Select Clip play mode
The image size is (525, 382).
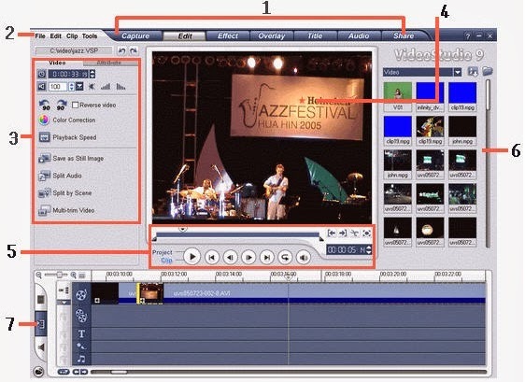coord(166,260)
